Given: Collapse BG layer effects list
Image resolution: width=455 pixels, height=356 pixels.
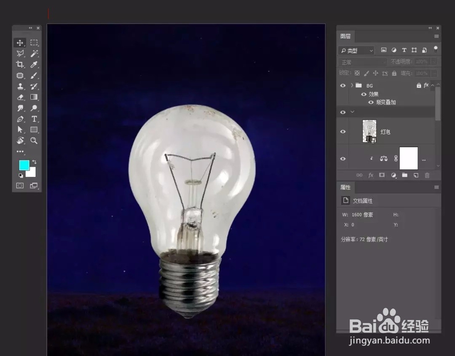Looking at the screenshot, I should click(x=433, y=85).
